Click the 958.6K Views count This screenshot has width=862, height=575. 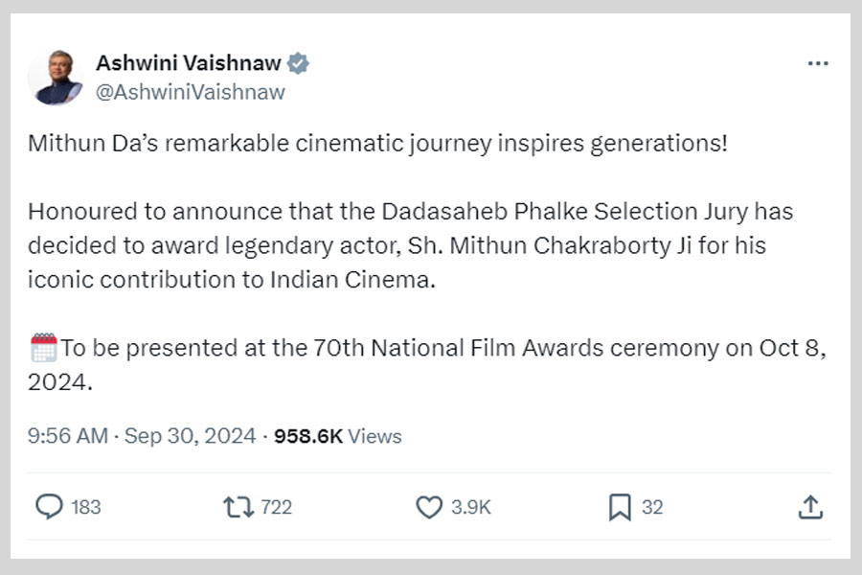tap(338, 436)
